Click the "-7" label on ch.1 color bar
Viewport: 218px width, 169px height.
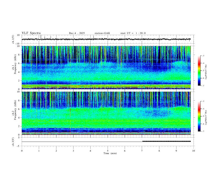pos(203,86)
